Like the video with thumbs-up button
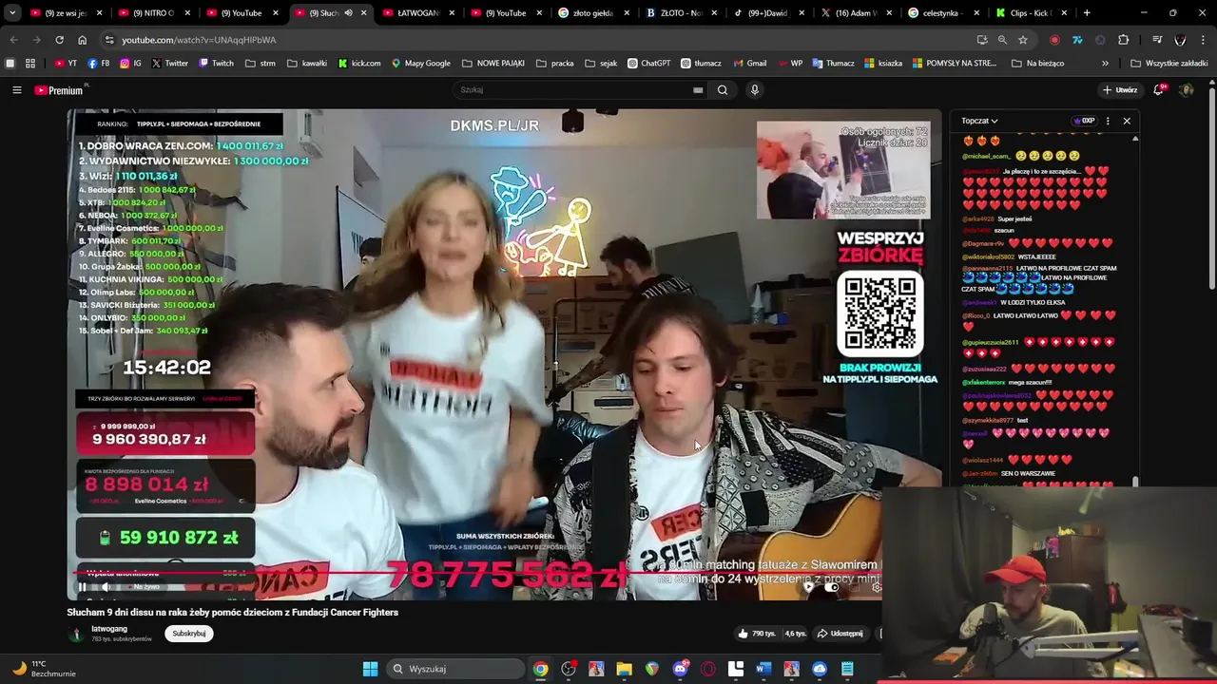The height and width of the screenshot is (684, 1217). (758, 634)
